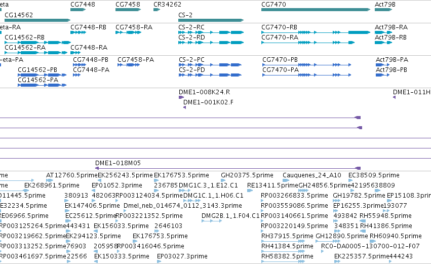Select the Act79B-RA transcript label

pos(391,27)
